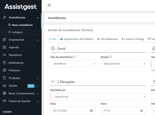Click the Base Conhecimento book icon

pos(4,93)
